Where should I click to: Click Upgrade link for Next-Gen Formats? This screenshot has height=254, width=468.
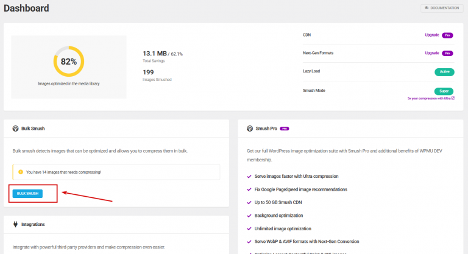[431, 53]
